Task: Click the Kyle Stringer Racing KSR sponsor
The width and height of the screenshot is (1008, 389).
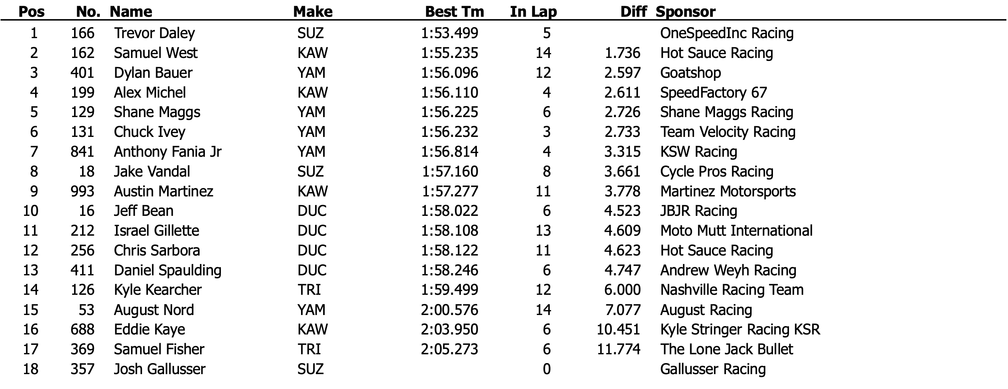Action: pyautogui.click(x=739, y=330)
